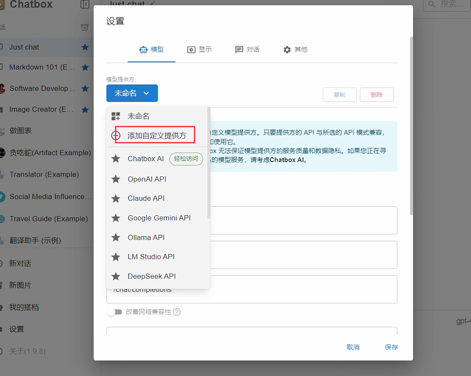Click the plus circle icon for custom provider

point(115,136)
